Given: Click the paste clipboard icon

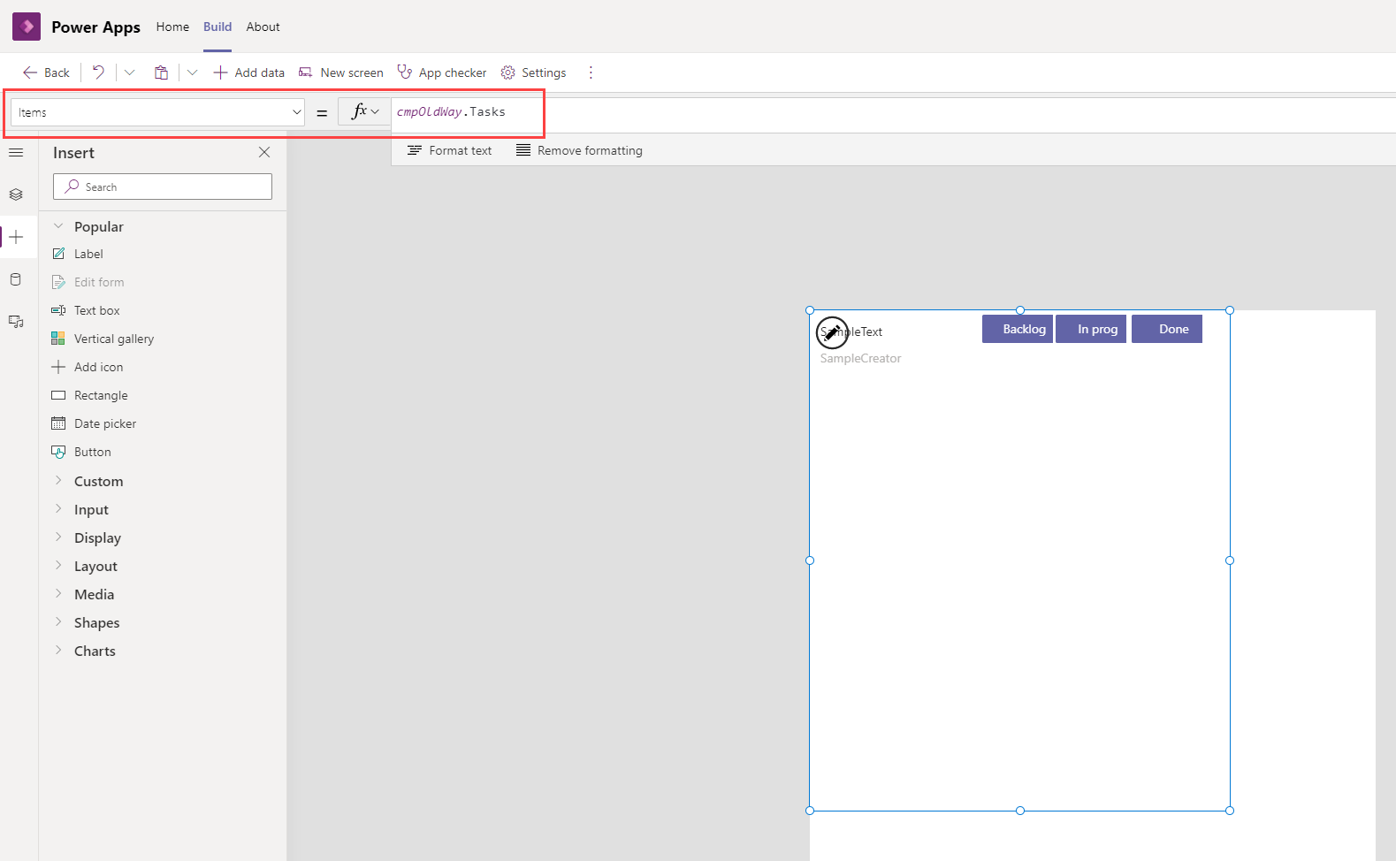Looking at the screenshot, I should tap(161, 72).
